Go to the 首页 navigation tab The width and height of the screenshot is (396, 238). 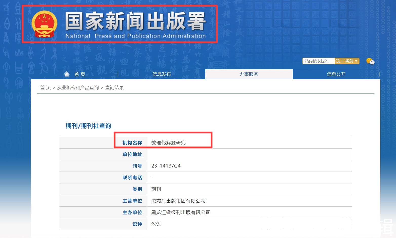(80, 74)
